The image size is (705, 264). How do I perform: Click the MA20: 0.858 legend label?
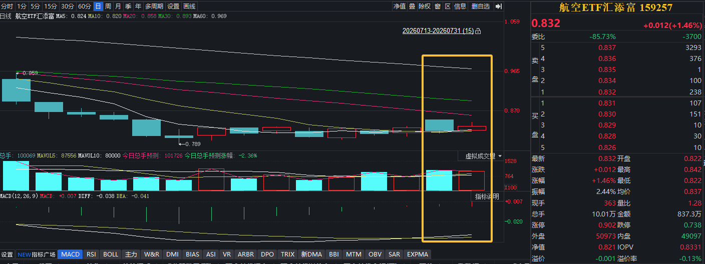coord(139,16)
